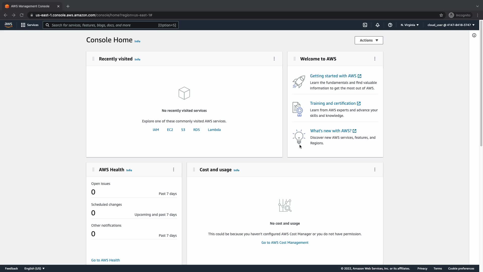The height and width of the screenshot is (272, 483).
Task: Click the Feedback button in footer
Action: (11, 268)
